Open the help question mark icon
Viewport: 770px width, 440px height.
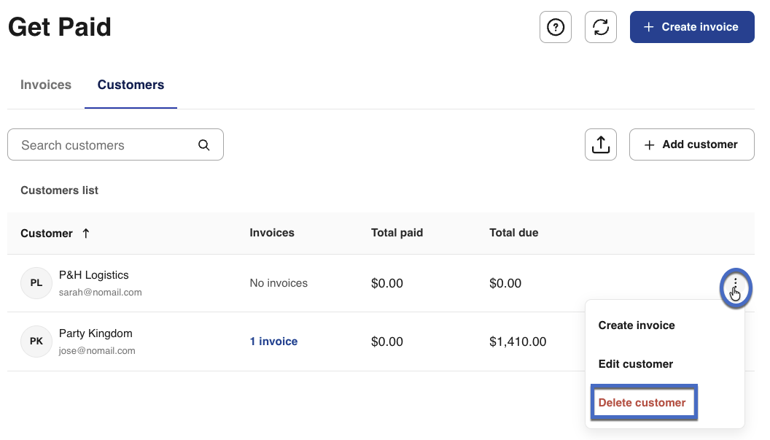(x=555, y=28)
